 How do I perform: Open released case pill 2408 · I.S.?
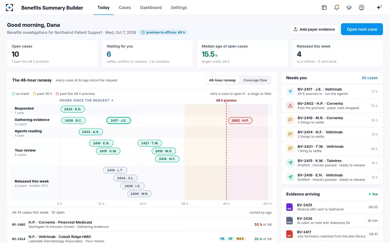(132, 186)
